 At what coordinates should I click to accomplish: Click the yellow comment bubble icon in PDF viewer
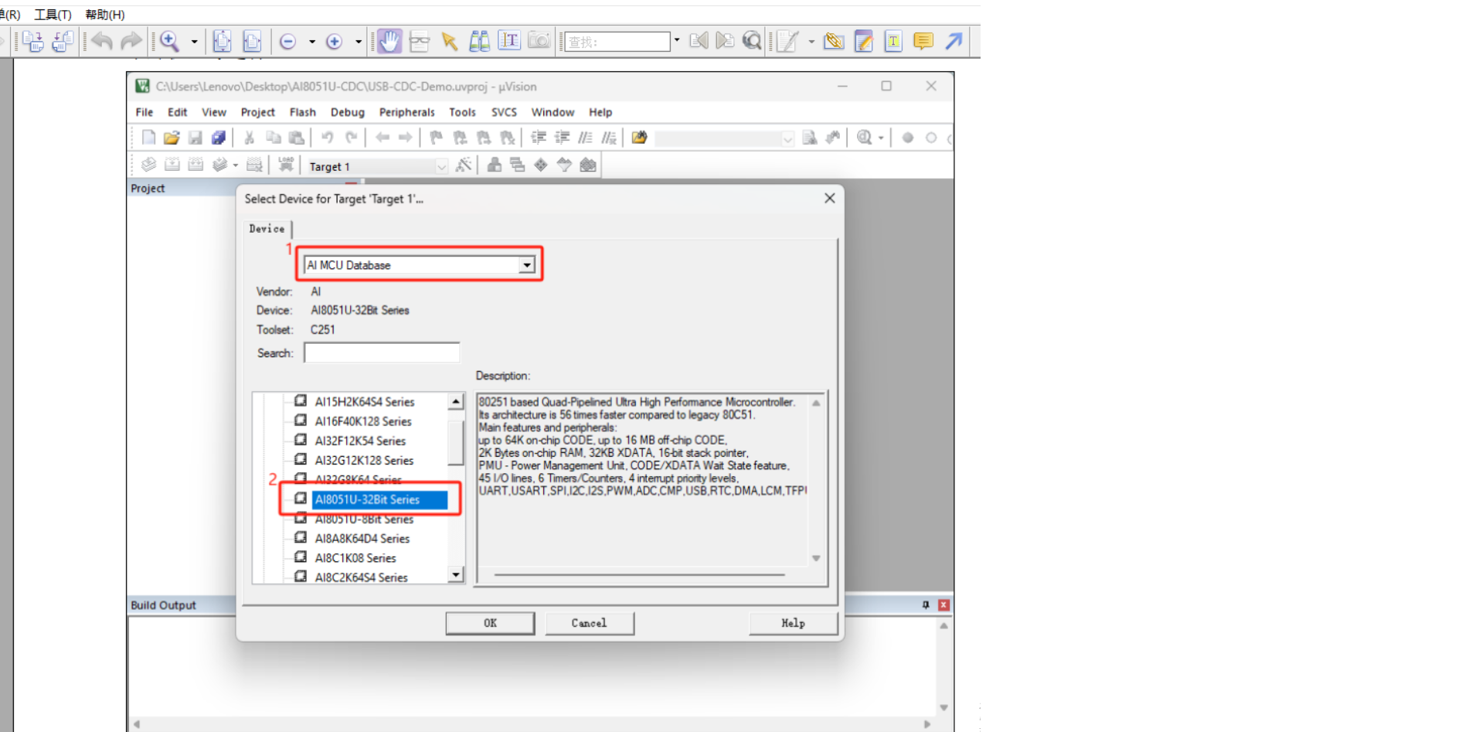pos(923,41)
